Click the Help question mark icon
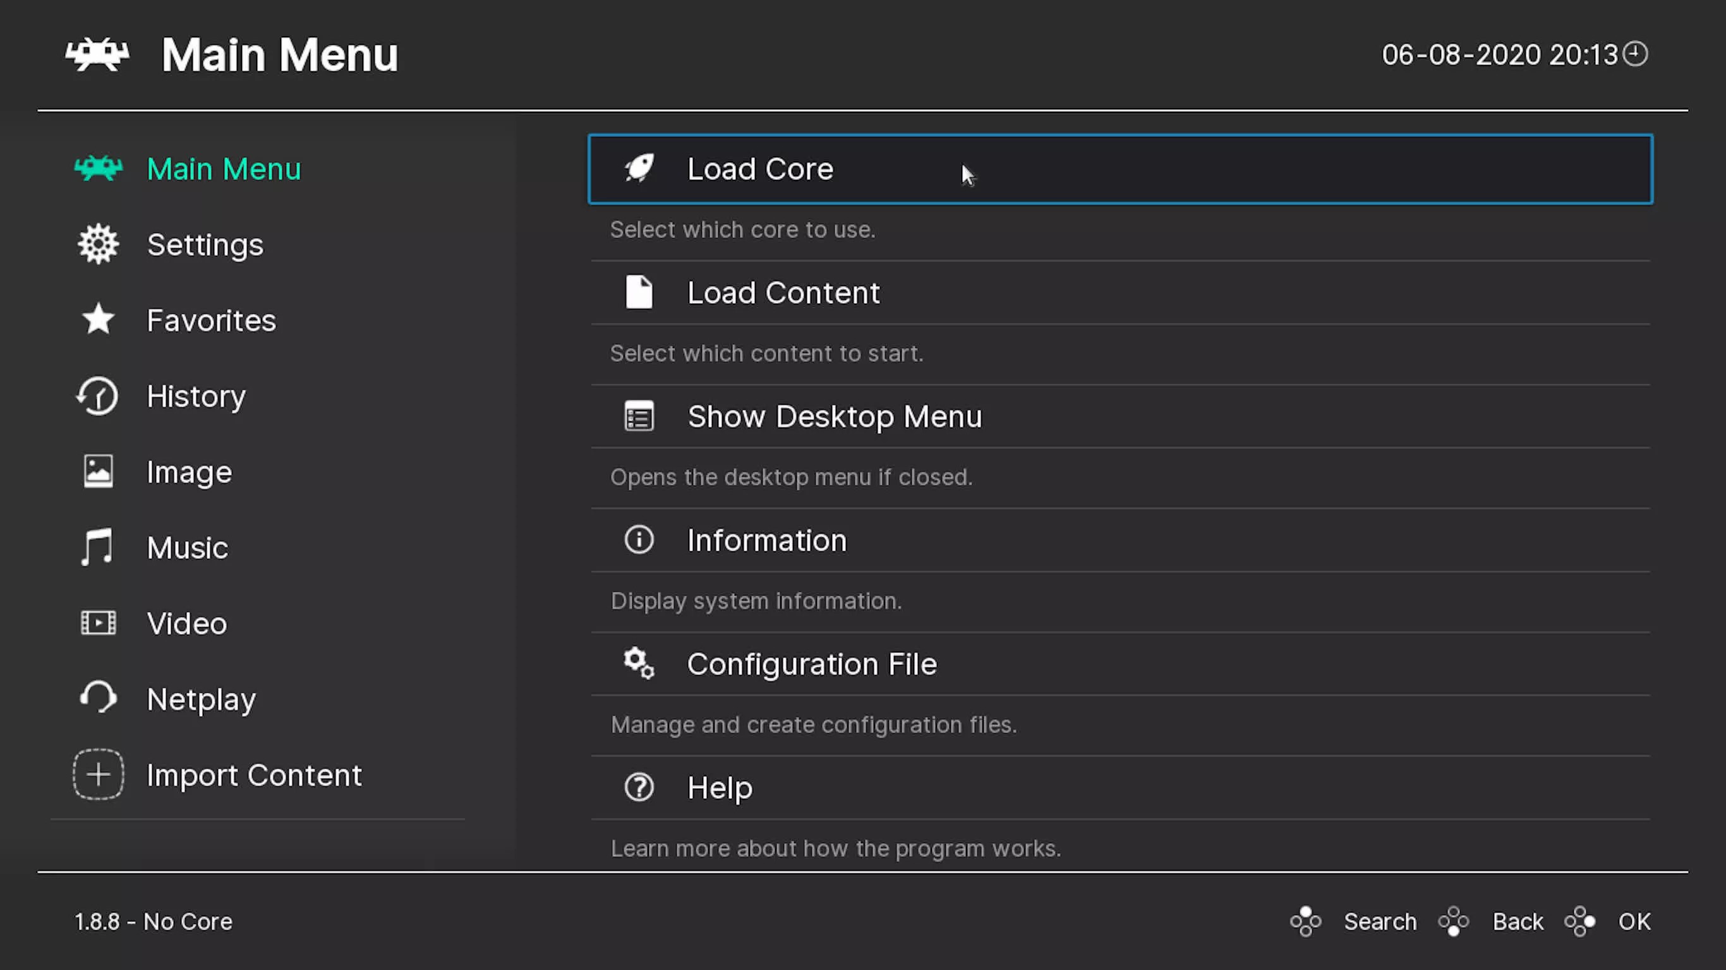The width and height of the screenshot is (1726, 970). (639, 787)
